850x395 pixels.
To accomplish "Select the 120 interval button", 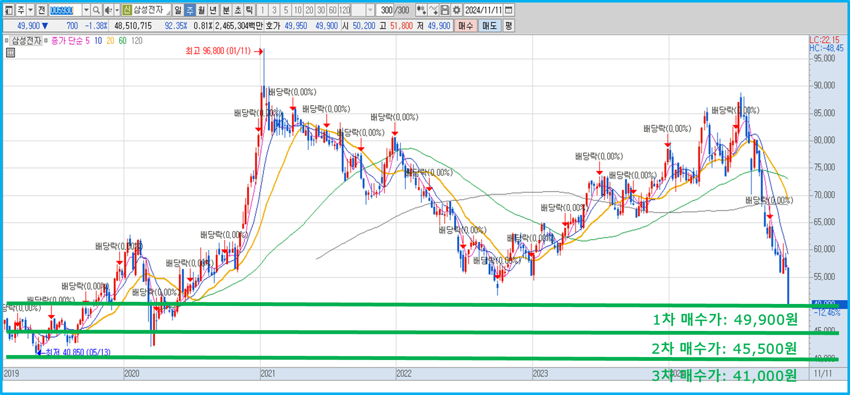I will pyautogui.click(x=345, y=10).
